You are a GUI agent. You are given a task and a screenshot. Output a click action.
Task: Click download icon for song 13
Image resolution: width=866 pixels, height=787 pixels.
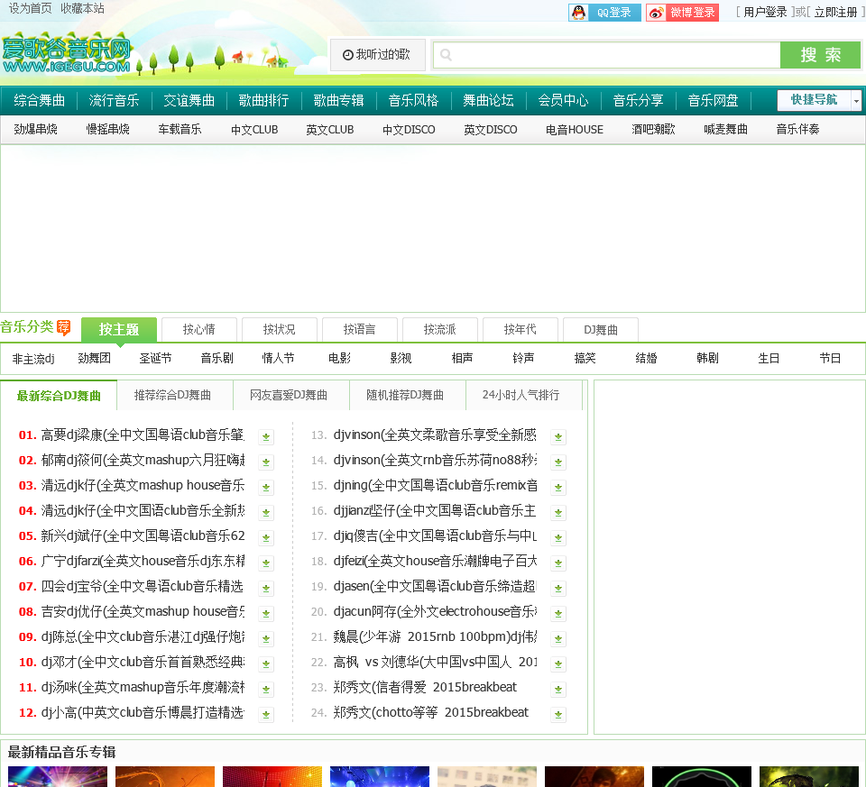click(x=558, y=436)
